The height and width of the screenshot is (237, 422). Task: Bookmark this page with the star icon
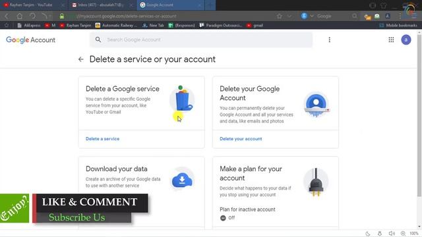click(280, 16)
